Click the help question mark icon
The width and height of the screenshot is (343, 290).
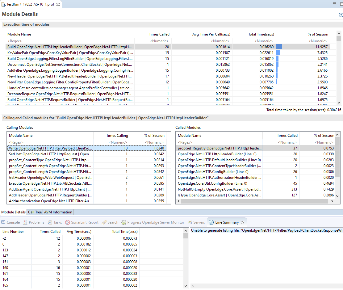341,15
